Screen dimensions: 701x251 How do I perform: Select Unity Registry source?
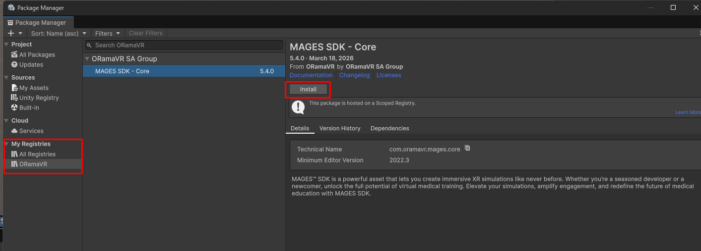[39, 98]
